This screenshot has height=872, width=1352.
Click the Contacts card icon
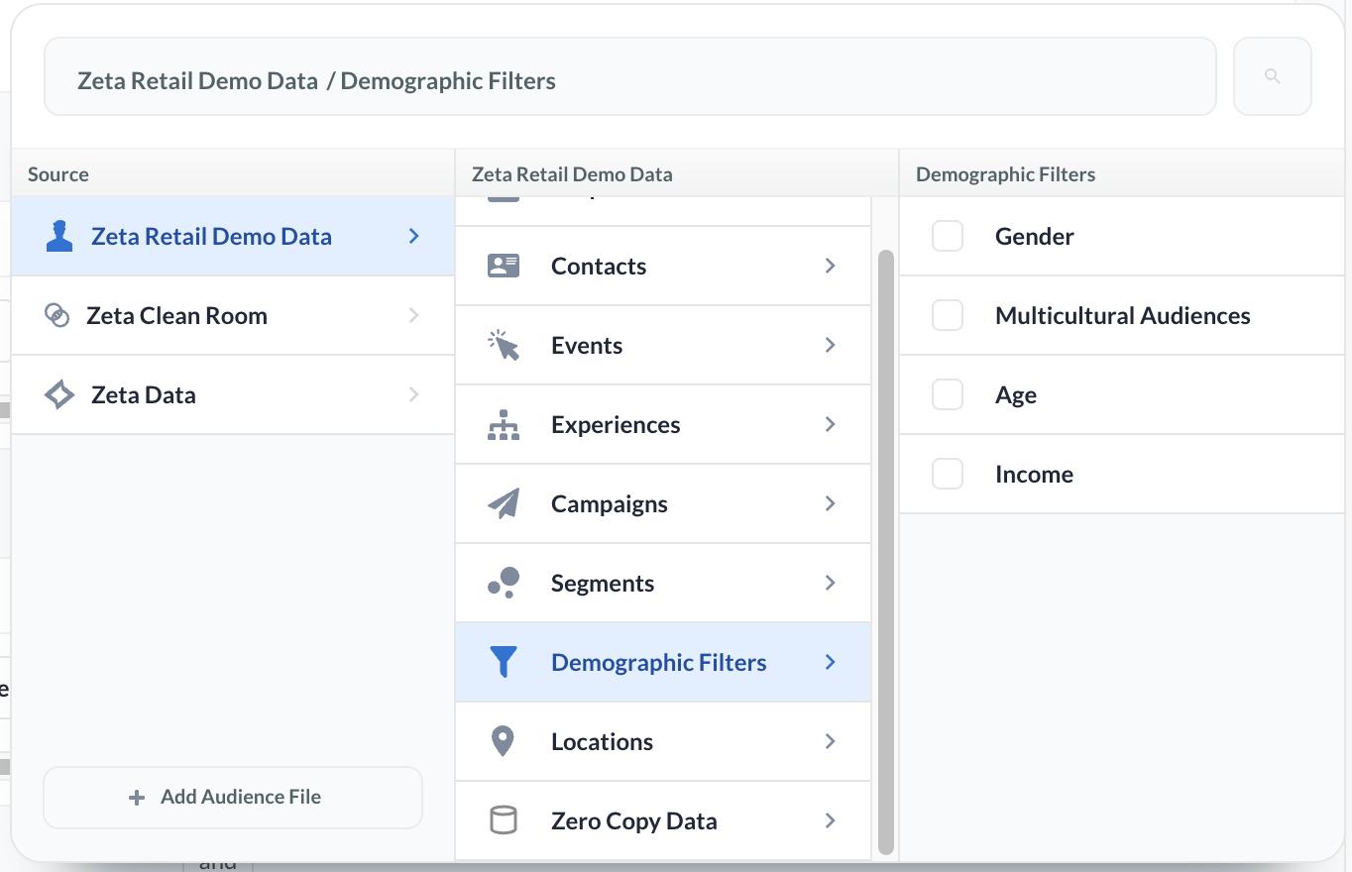tap(504, 266)
